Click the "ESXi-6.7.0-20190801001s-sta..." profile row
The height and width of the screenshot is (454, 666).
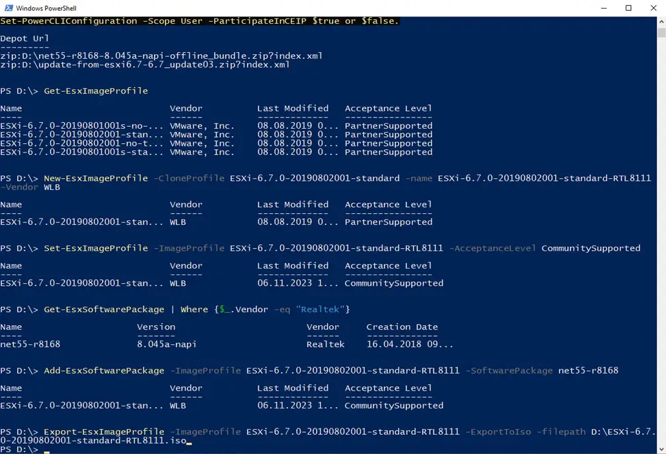tap(216, 152)
